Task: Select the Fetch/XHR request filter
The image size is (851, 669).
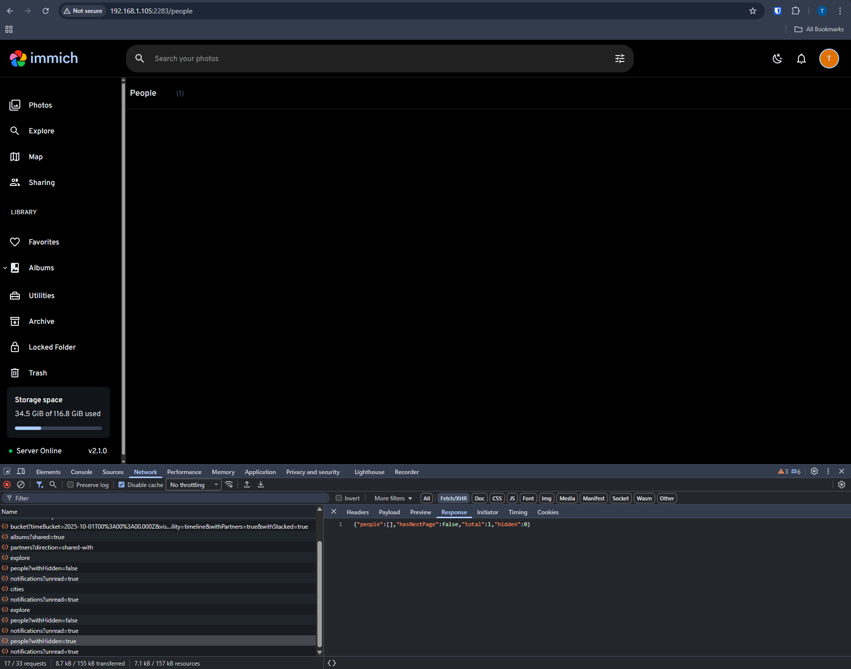Action: (453, 498)
